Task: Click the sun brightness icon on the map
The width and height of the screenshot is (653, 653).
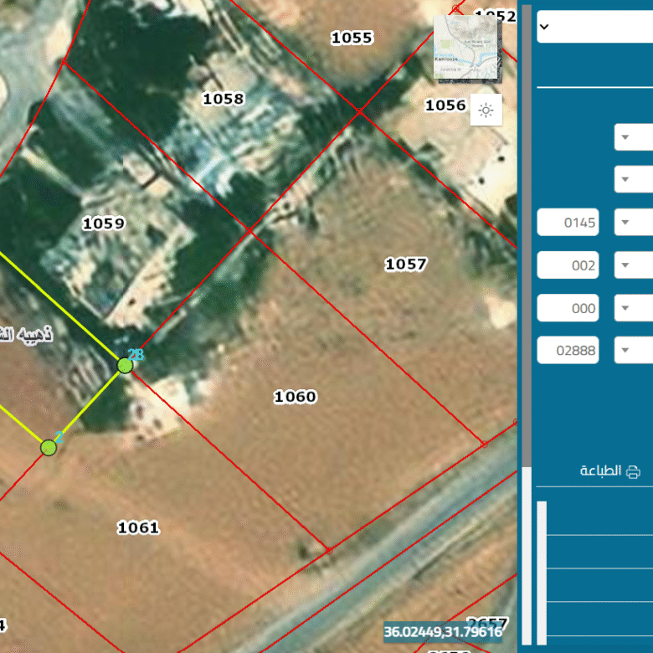Action: (486, 110)
